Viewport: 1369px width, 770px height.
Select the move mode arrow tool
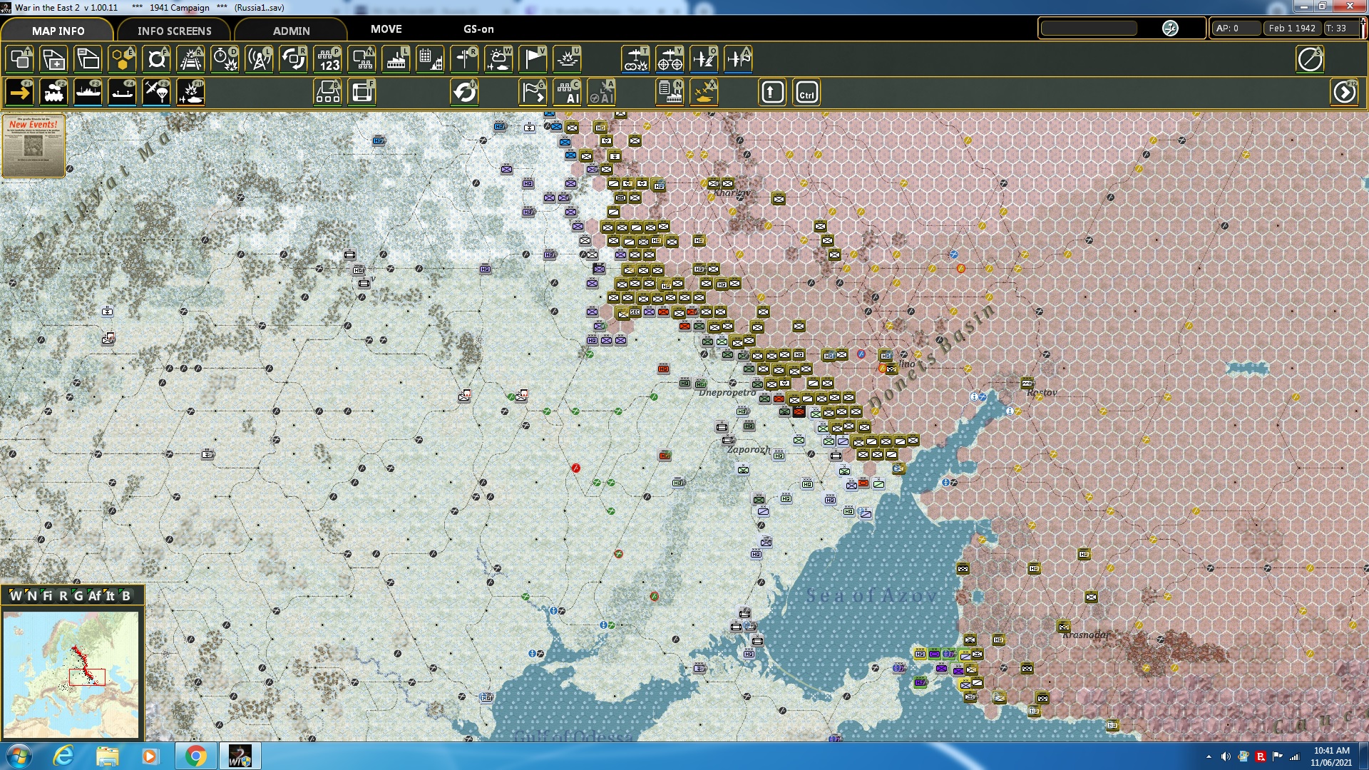(x=19, y=92)
